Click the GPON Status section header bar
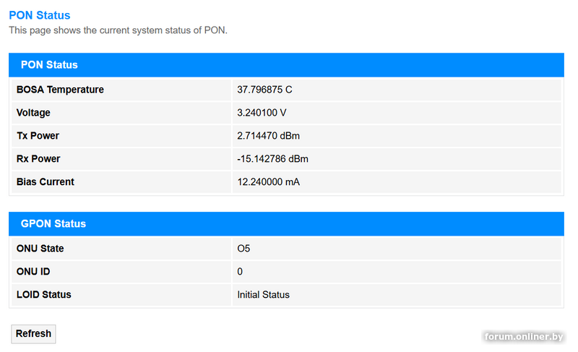578x352 pixels. [286, 224]
